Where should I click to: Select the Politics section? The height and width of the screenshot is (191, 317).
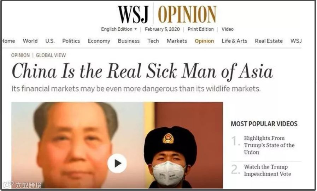click(71, 41)
